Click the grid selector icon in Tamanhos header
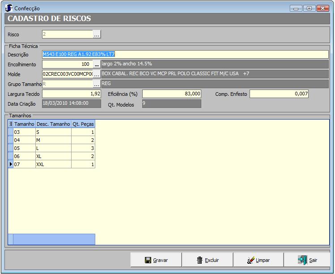335x274 pixels. 11,124
